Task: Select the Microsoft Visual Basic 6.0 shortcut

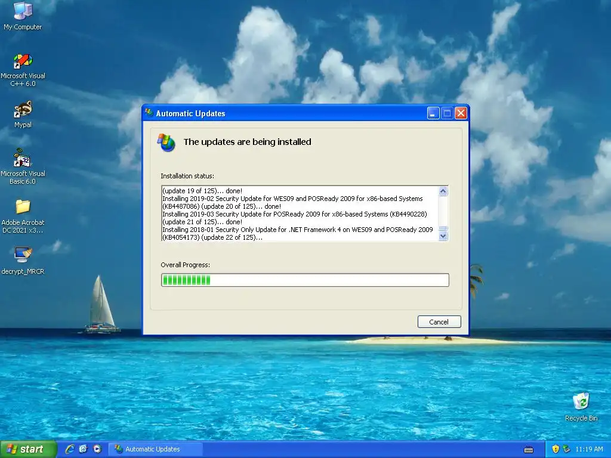Action: [x=23, y=167]
